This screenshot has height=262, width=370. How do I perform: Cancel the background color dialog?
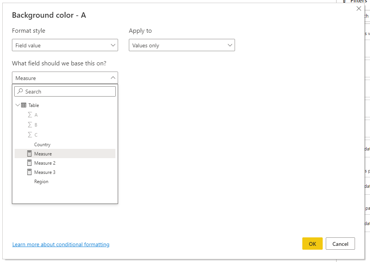point(340,244)
